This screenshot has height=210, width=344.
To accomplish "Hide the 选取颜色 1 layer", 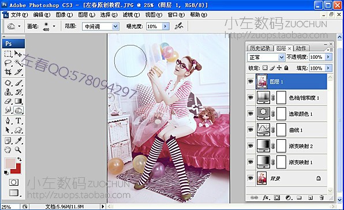I will click(250, 113).
